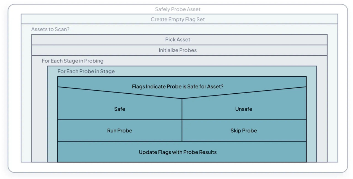353x179 pixels.
Task: Click the Assets to Scan? loop header
Action: 50,29
